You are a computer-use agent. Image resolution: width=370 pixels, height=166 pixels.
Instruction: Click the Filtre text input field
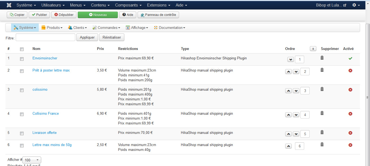point(46,38)
